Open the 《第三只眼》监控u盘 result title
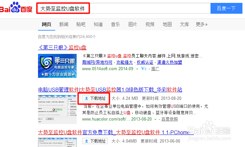The image size is (245, 147). 62,48
